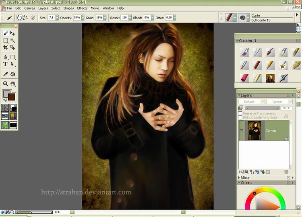The width and height of the screenshot is (302, 217).
Task: Select the Layer Adjuster tool
Action: click(13, 33)
